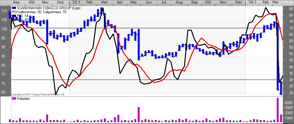Click the Volumen panel label
The height and width of the screenshot is (124, 294).
(x=23, y=99)
